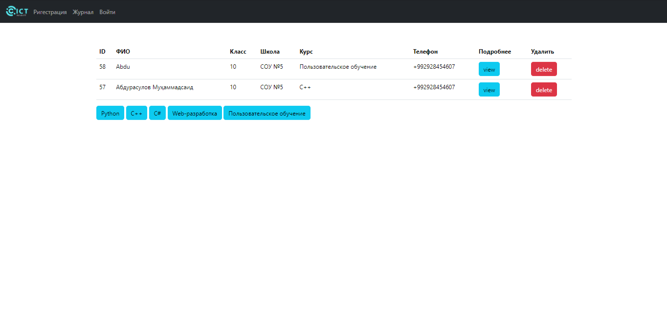Filter by C++ course button
Viewport: 667px width, 317px height.
(x=136, y=113)
